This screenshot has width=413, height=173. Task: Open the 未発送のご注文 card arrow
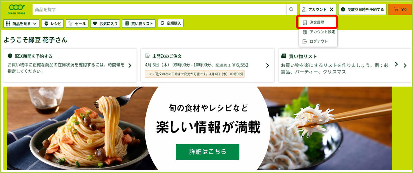click(267, 65)
